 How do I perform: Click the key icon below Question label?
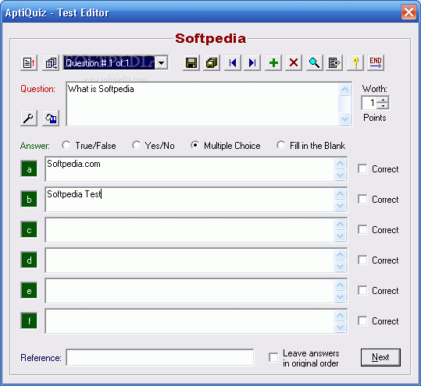click(29, 118)
